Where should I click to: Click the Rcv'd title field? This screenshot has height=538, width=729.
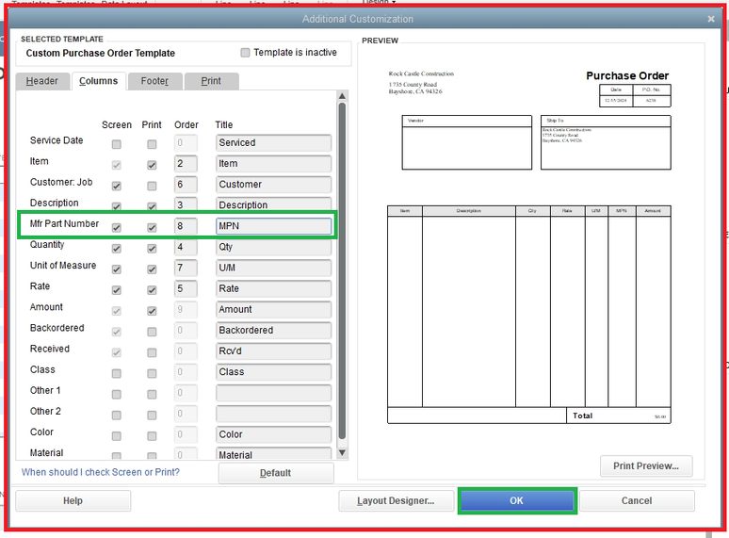pos(274,351)
